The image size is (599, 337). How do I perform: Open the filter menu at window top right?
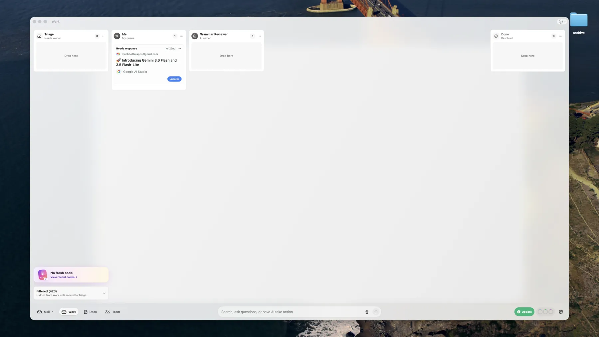(x=562, y=22)
